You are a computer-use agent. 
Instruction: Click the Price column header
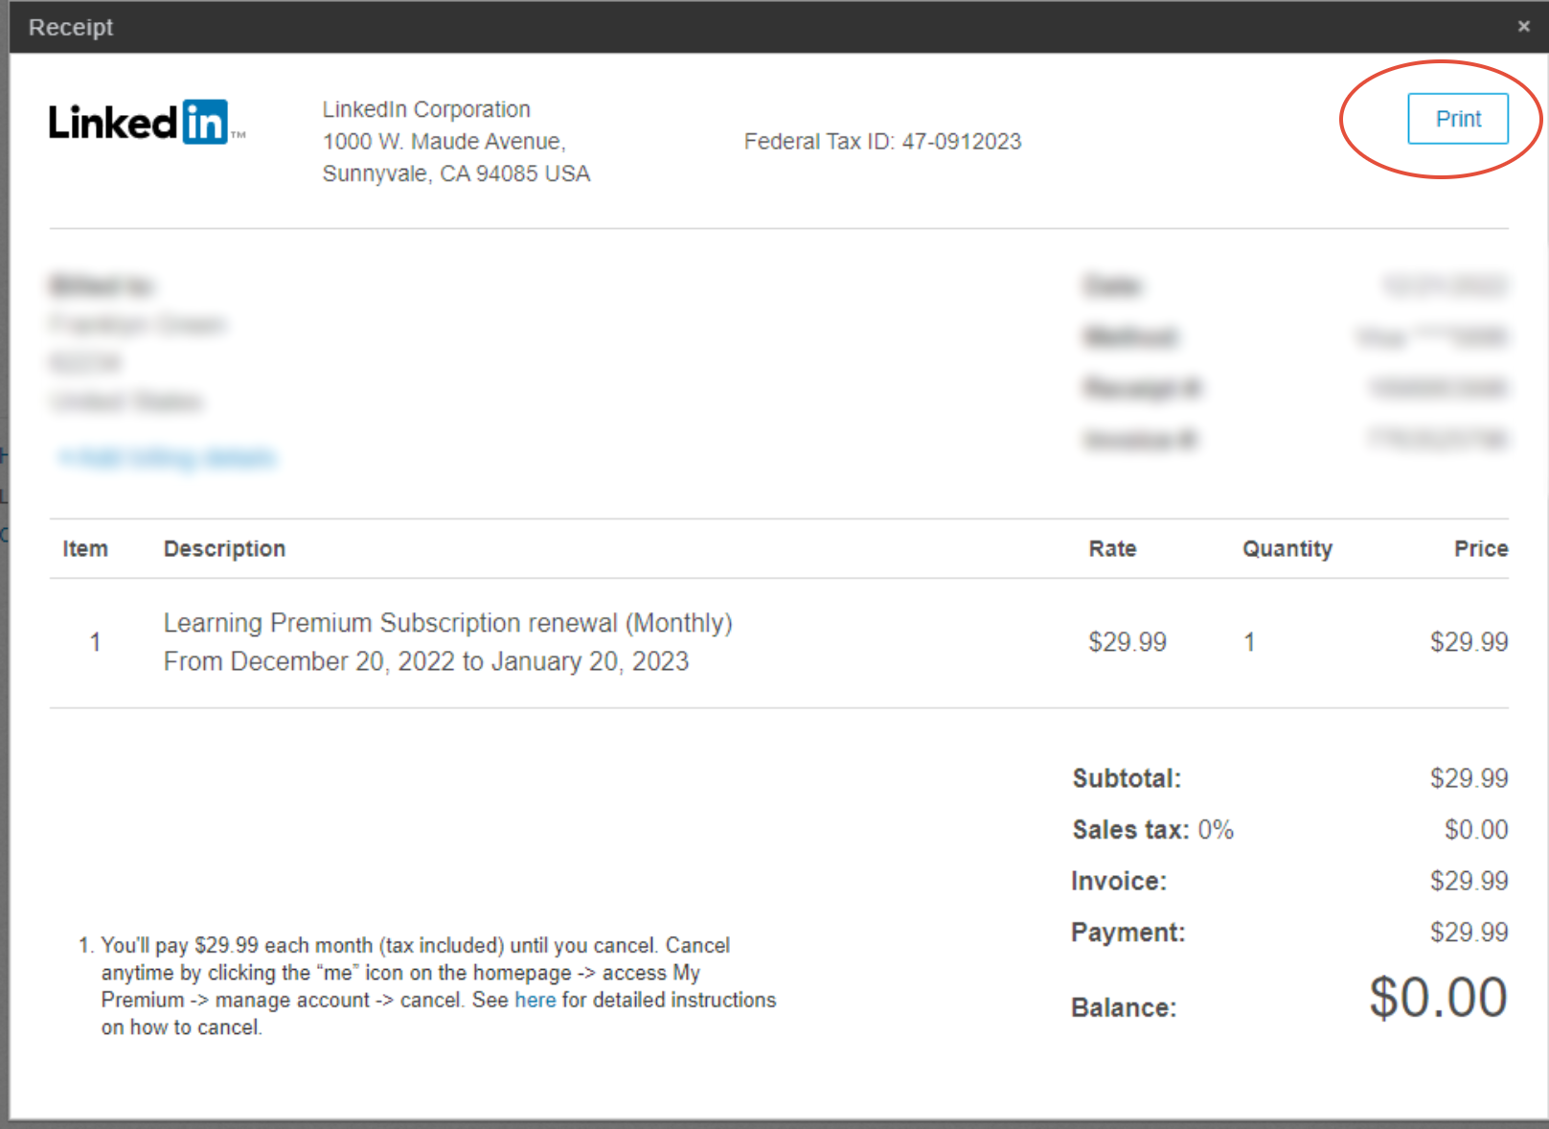click(1480, 549)
